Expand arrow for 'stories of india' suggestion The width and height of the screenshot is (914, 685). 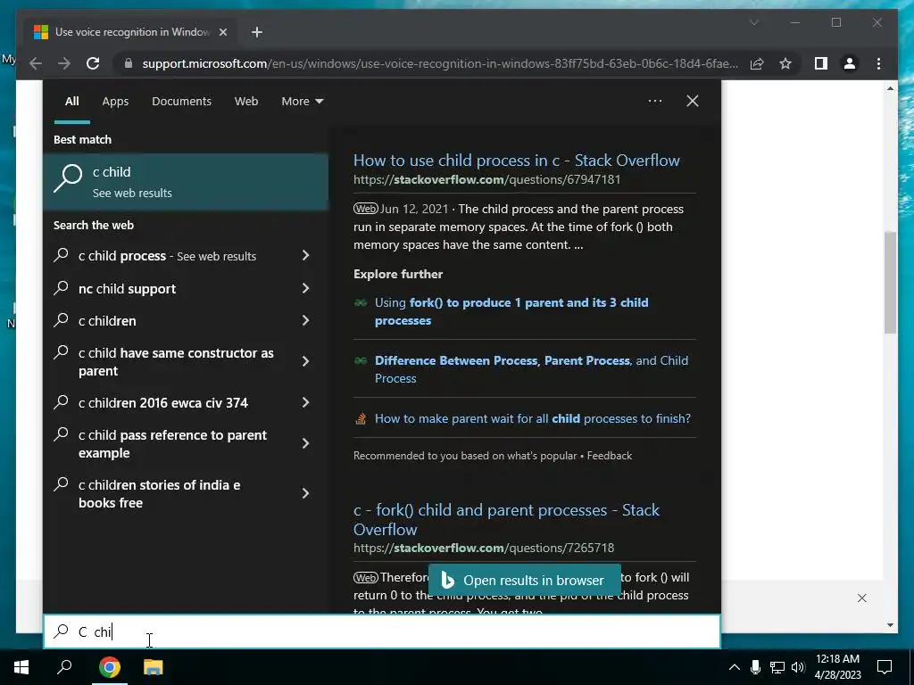point(306,493)
